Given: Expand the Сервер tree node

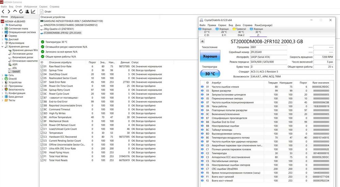Looking at the screenshot, I should coord(2,36).
